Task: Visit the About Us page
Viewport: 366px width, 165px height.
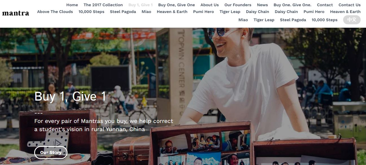Action: point(210,5)
